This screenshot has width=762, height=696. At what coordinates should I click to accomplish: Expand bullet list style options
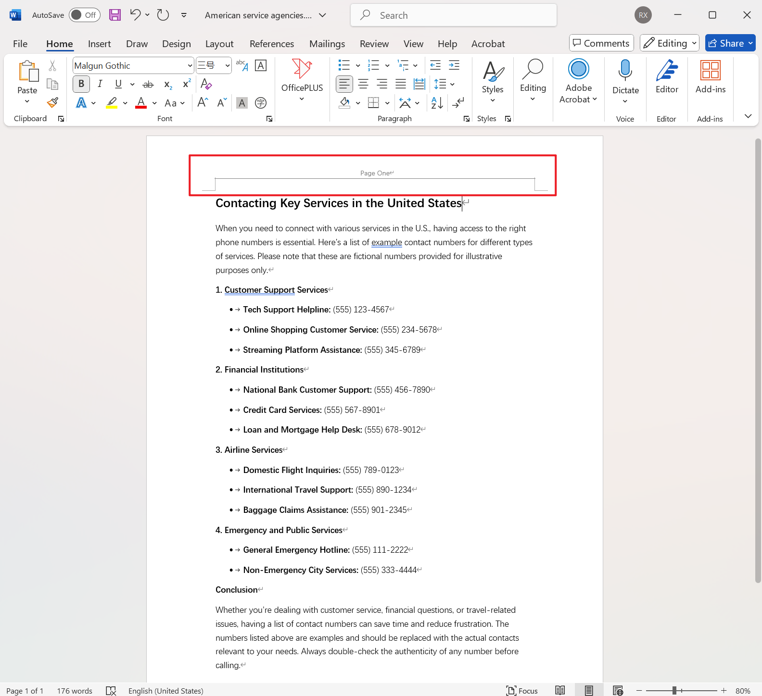(x=358, y=65)
